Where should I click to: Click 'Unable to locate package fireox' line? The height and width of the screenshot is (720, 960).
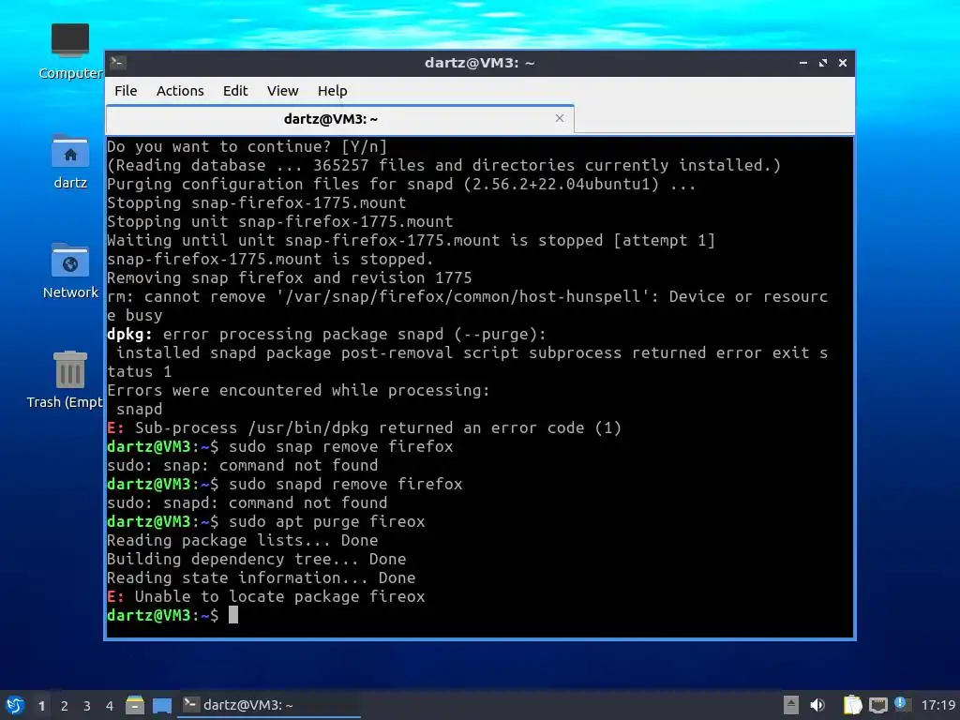click(x=265, y=596)
